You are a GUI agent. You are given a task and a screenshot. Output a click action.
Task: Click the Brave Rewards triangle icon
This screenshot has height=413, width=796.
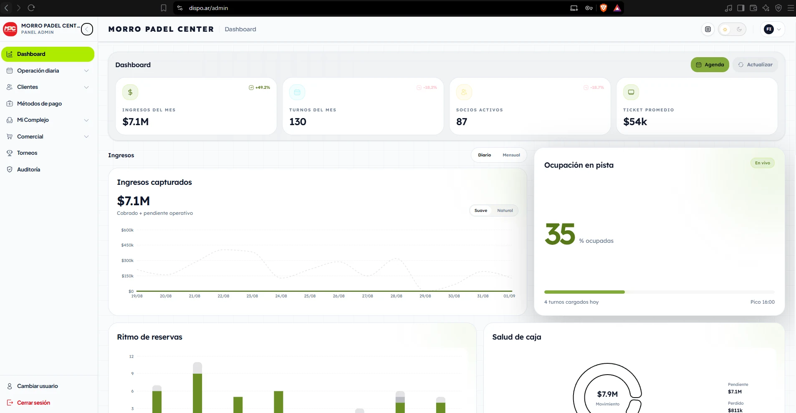(x=617, y=8)
